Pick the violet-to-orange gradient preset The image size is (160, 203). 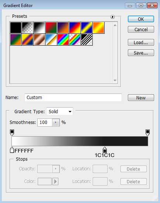63,27
